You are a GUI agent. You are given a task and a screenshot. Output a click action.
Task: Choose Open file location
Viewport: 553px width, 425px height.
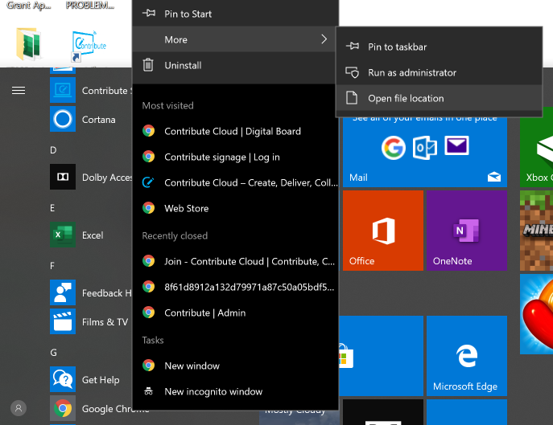439,98
